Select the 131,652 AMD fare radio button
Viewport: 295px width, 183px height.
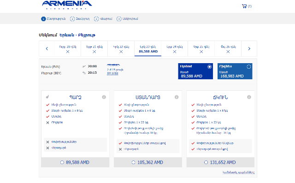206,162
